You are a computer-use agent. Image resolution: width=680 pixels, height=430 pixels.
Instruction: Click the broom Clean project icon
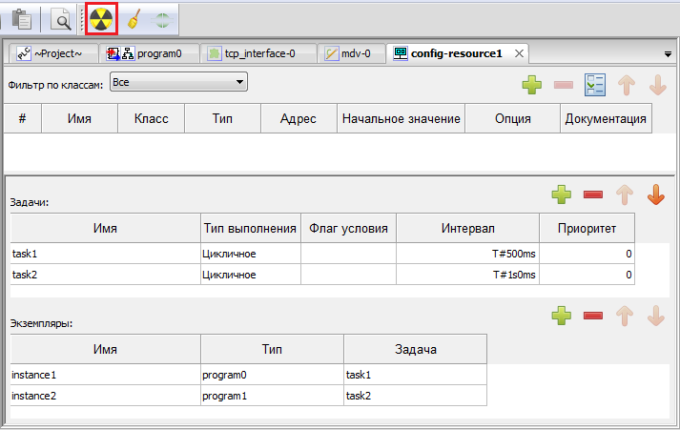pyautogui.click(x=134, y=18)
